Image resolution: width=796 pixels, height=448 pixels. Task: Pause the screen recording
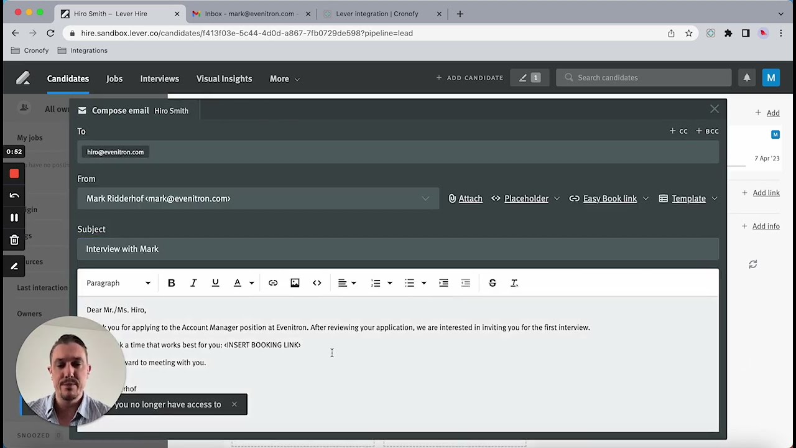pyautogui.click(x=14, y=218)
